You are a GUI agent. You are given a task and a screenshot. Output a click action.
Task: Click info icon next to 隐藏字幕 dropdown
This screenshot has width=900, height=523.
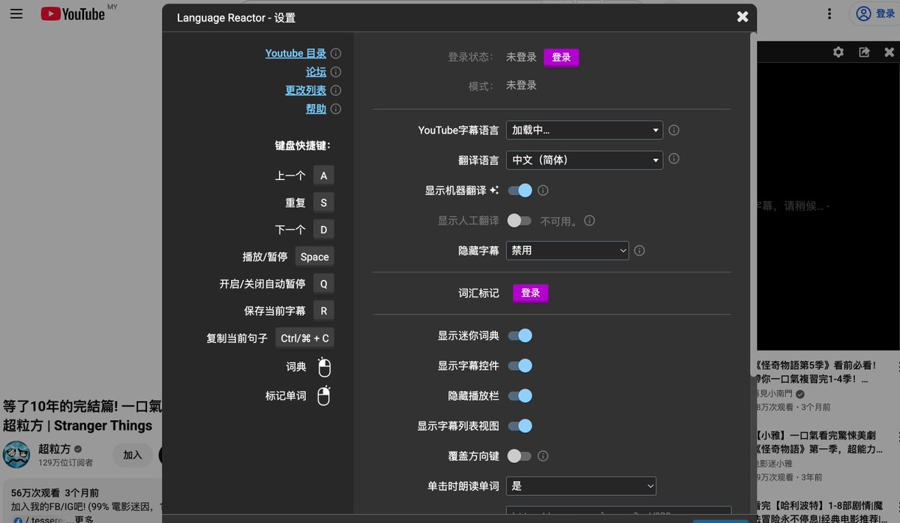tap(640, 251)
